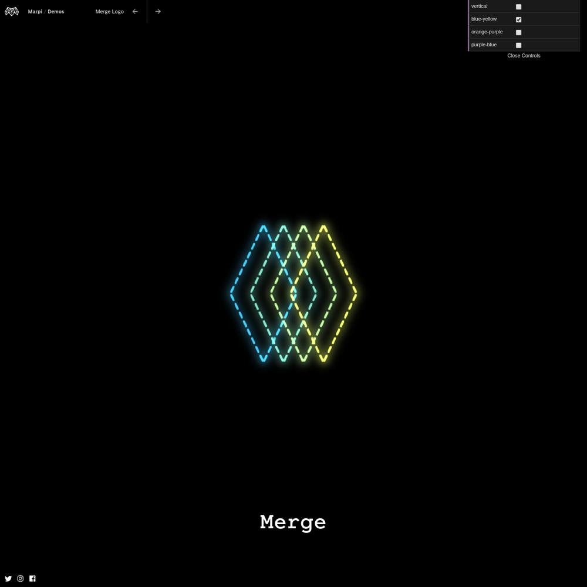587x587 pixels.
Task: Enable the vertical checkbox
Action: 518,6
